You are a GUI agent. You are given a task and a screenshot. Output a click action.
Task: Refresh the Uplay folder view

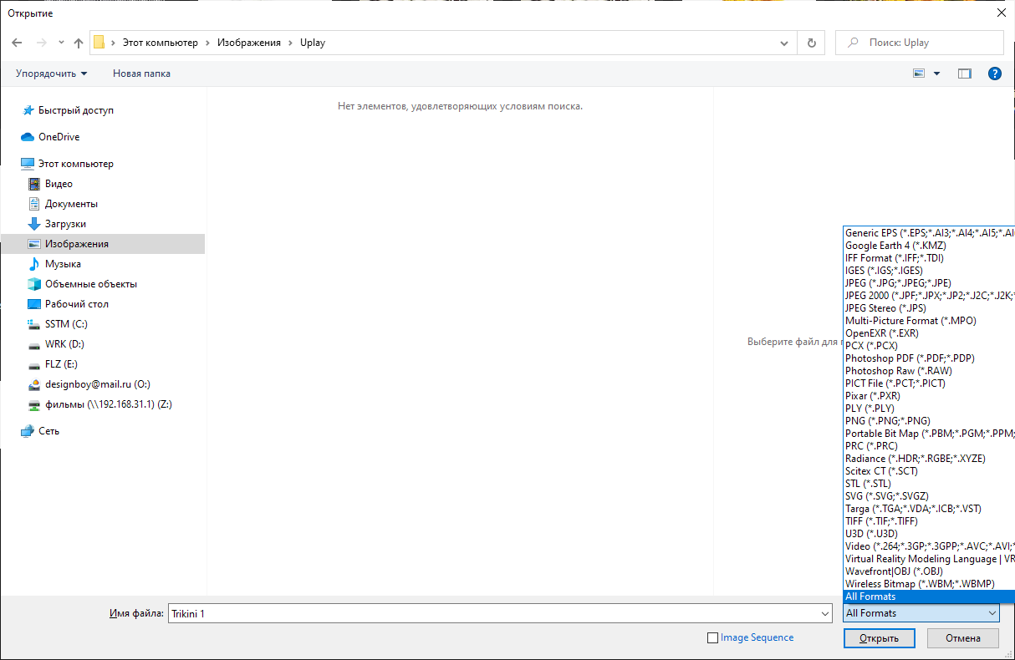pyautogui.click(x=811, y=43)
